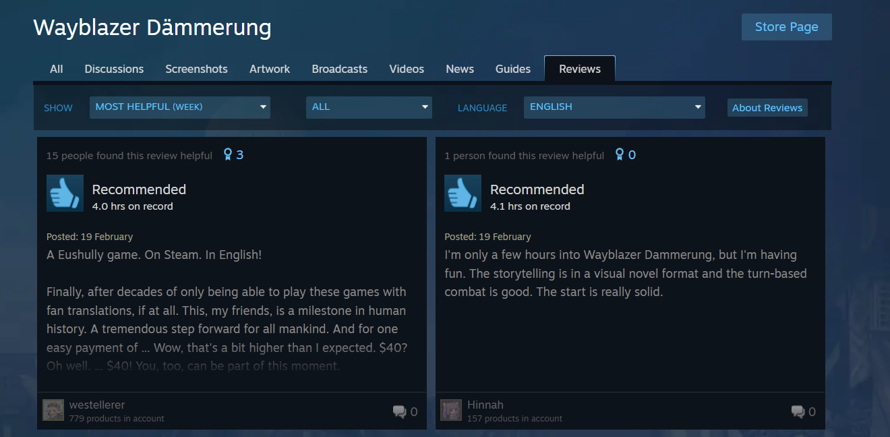Image resolution: width=890 pixels, height=437 pixels.
Task: Click the award ribbon icon showing 3
Action: [228, 155]
